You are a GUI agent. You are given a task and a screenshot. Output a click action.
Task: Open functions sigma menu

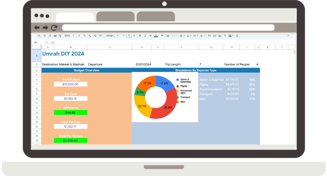coord(237,36)
